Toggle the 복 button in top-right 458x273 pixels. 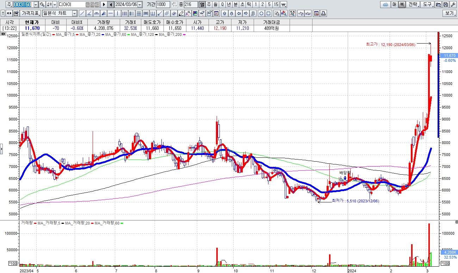click(x=402, y=5)
